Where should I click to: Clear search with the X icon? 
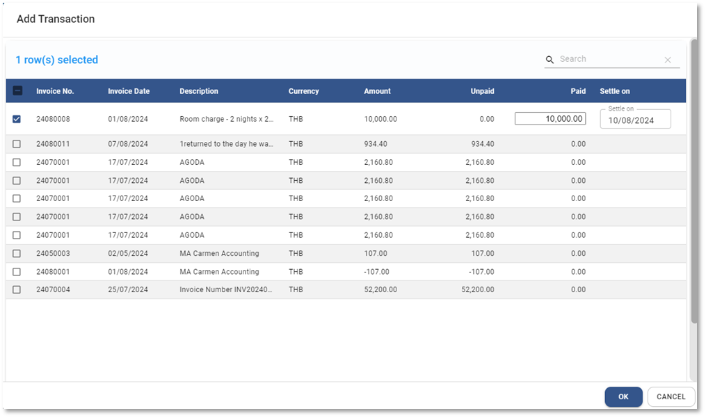[x=668, y=60]
